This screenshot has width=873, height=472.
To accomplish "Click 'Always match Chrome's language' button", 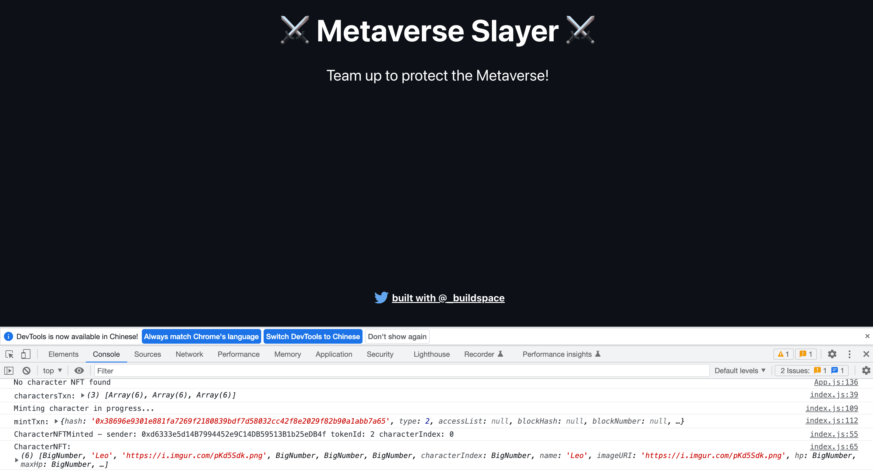I will (x=200, y=337).
